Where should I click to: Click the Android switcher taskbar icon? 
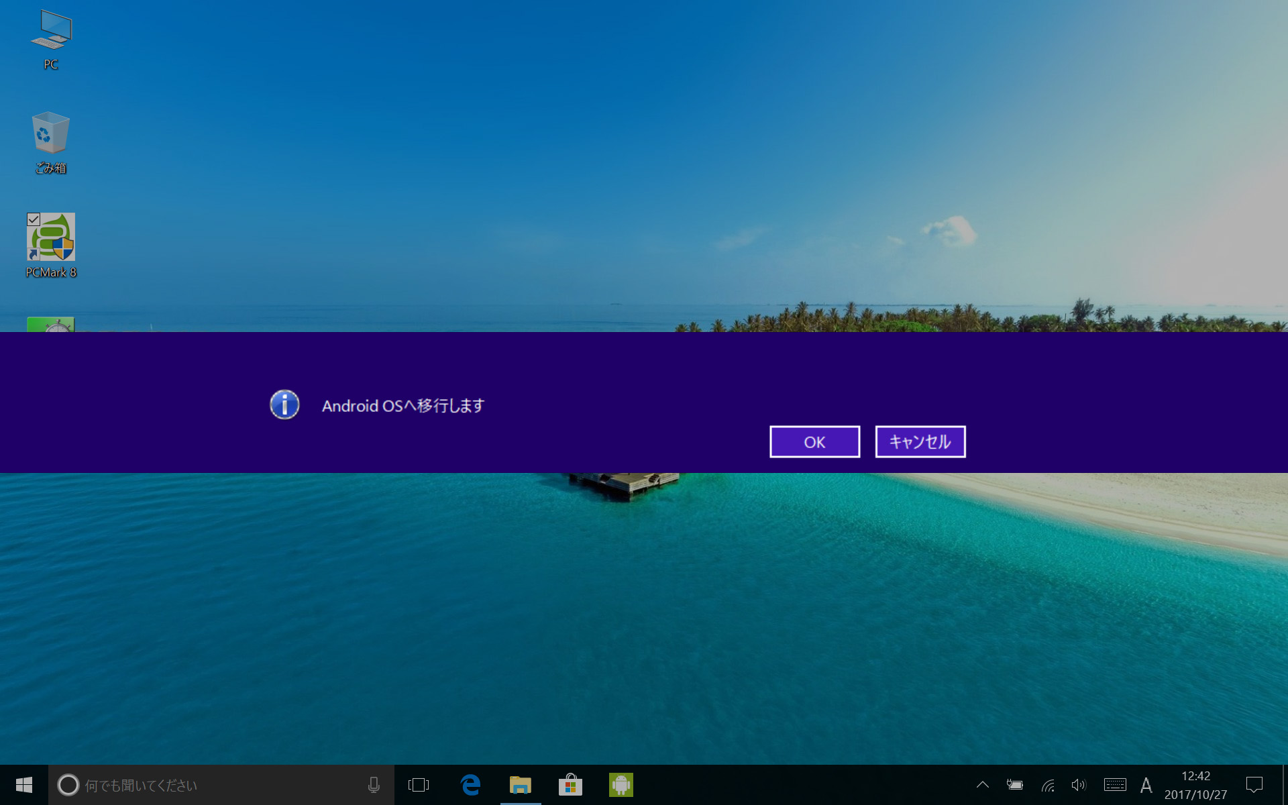tap(621, 785)
